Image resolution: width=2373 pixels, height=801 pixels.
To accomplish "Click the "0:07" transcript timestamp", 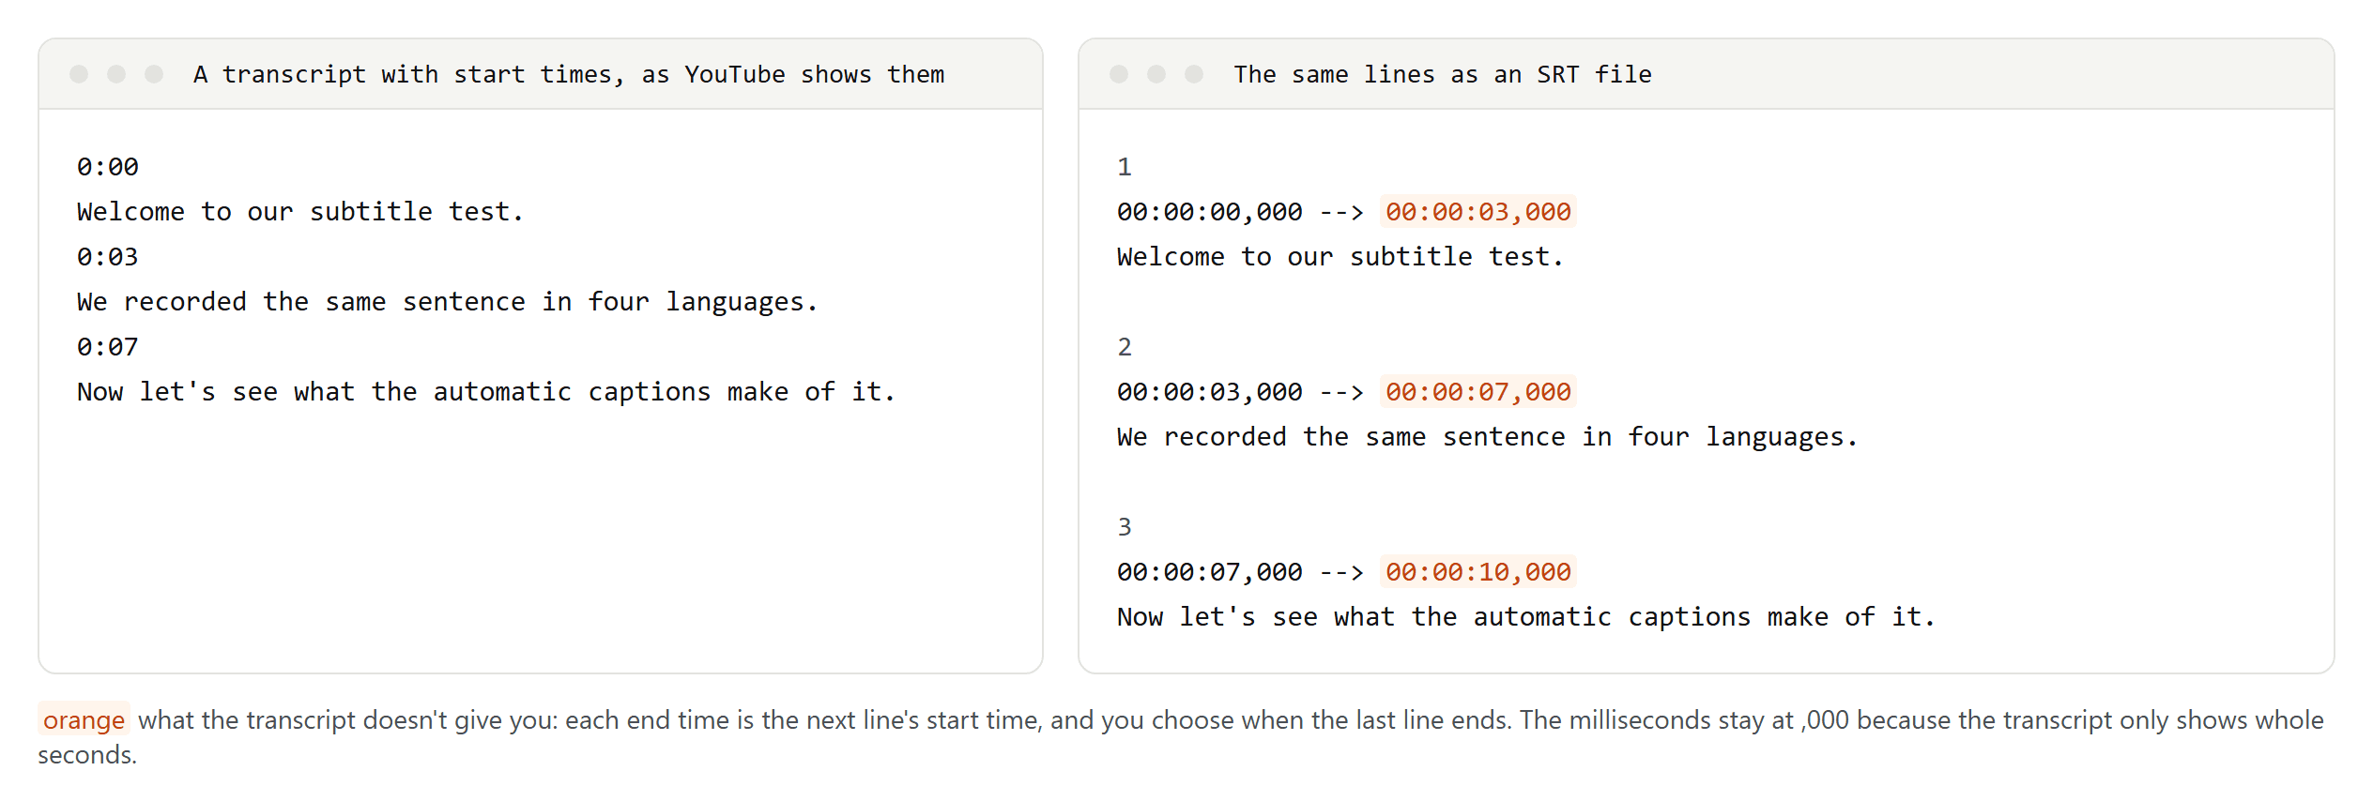I will pyautogui.click(x=108, y=347).
